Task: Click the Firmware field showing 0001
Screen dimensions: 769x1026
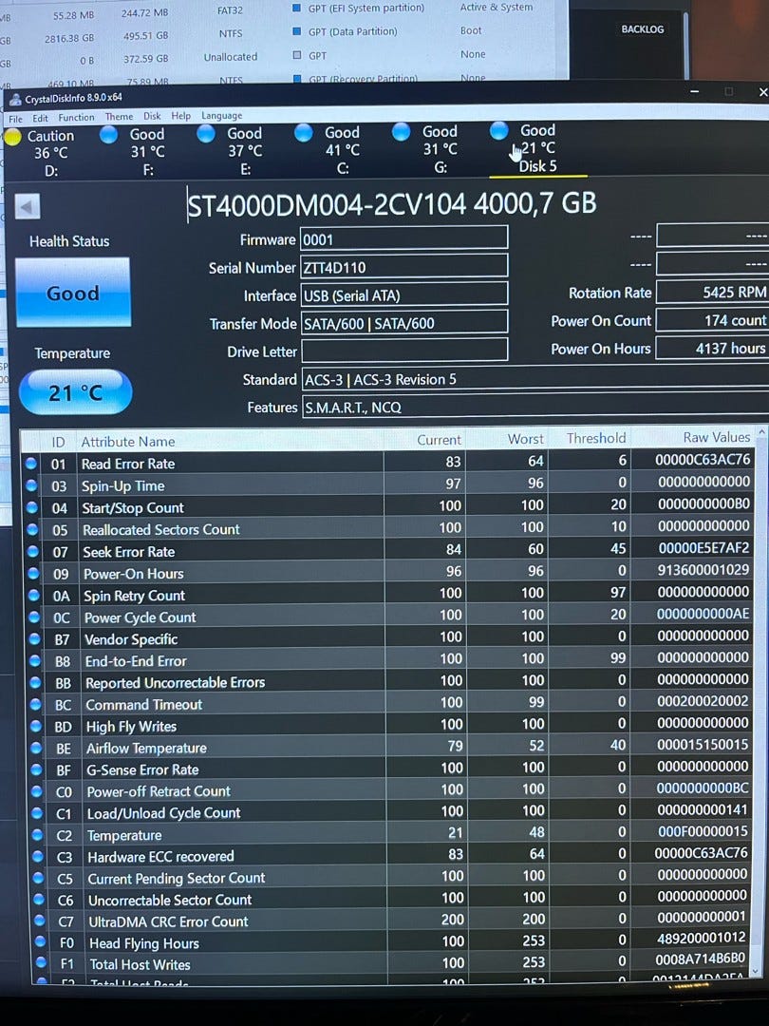Action: [x=404, y=238]
